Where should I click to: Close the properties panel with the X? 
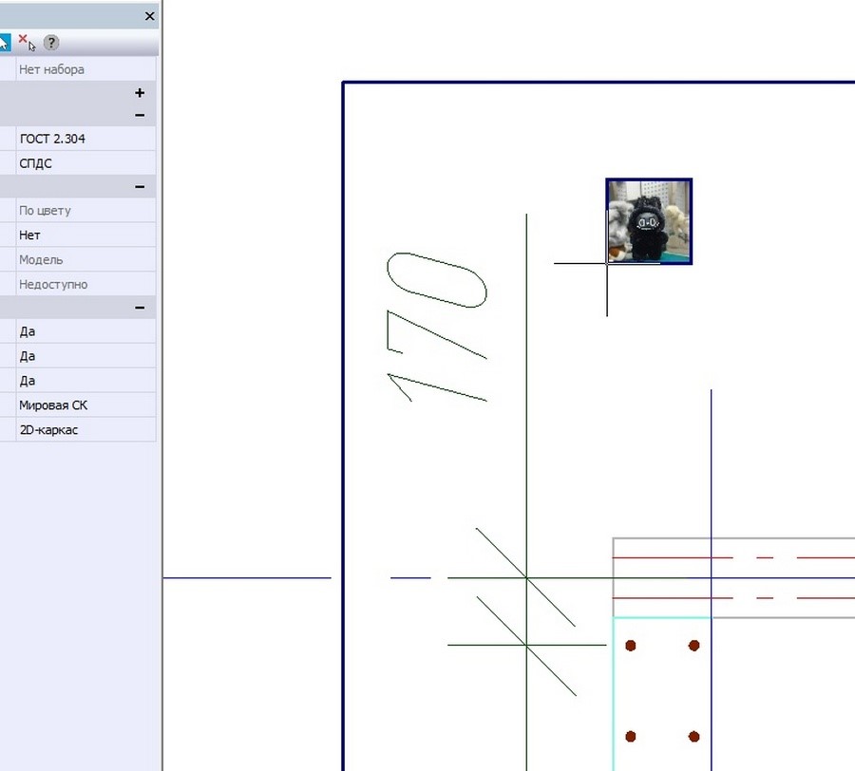coord(149,16)
